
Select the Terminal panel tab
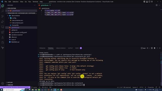(x=51, y=48)
